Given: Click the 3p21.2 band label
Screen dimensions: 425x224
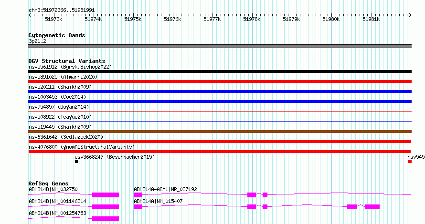Looking at the screenshot, I should tap(37, 41).
